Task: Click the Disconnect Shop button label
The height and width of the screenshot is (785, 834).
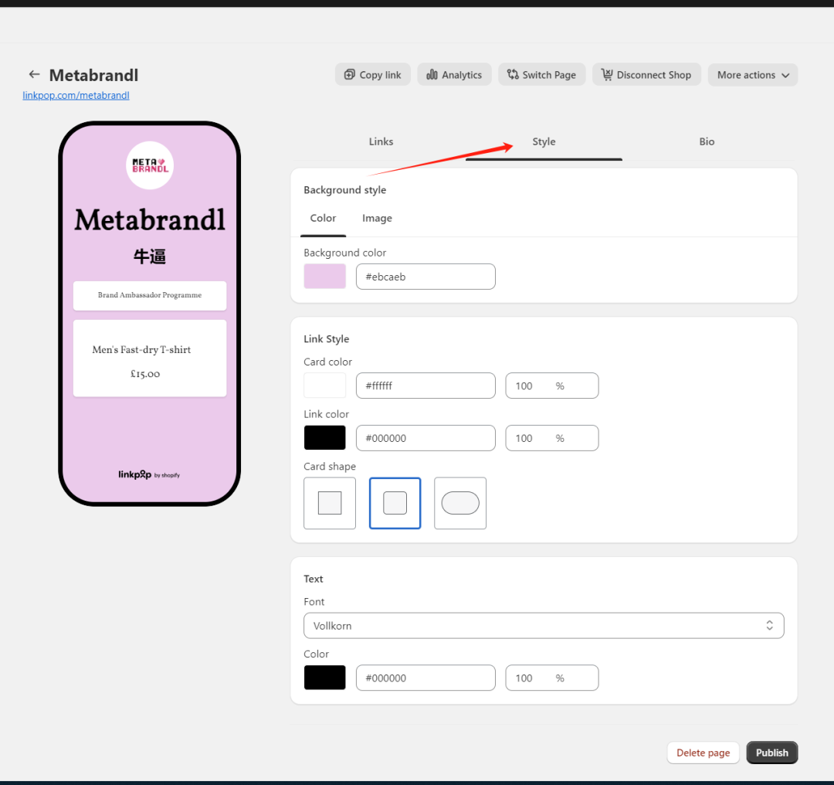Action: pos(654,75)
